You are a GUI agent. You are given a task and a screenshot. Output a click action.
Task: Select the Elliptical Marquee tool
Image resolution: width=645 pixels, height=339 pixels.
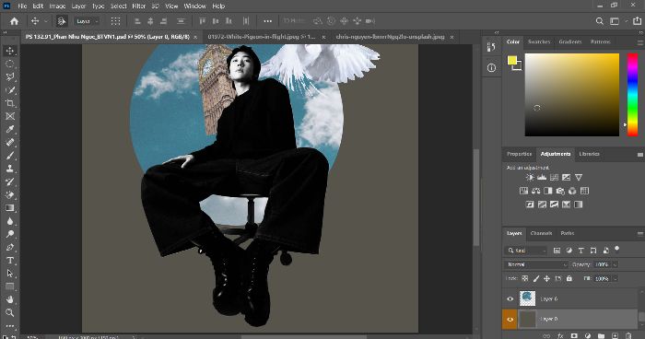[10, 64]
